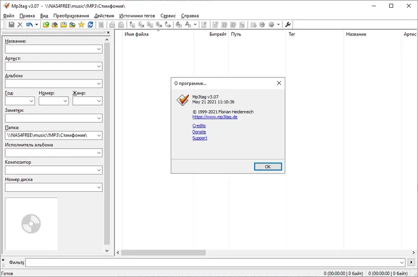Sort by the Имя файла column header
This screenshot has height=277, width=418.
(x=158, y=34)
